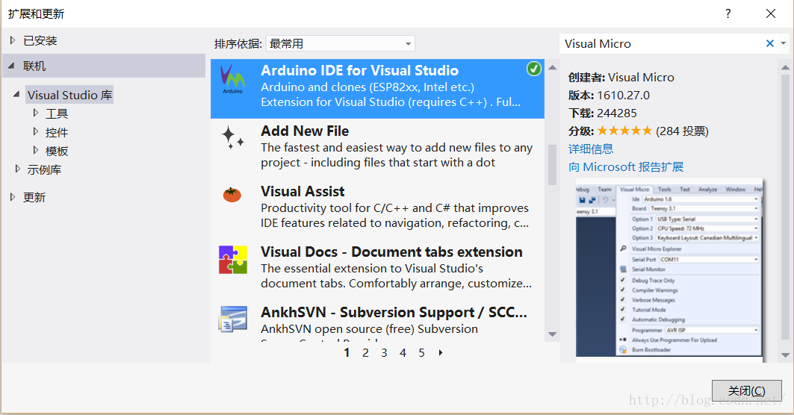Screen dimensions: 794x415
Task: Click the five-star rating
Action: (x=625, y=131)
